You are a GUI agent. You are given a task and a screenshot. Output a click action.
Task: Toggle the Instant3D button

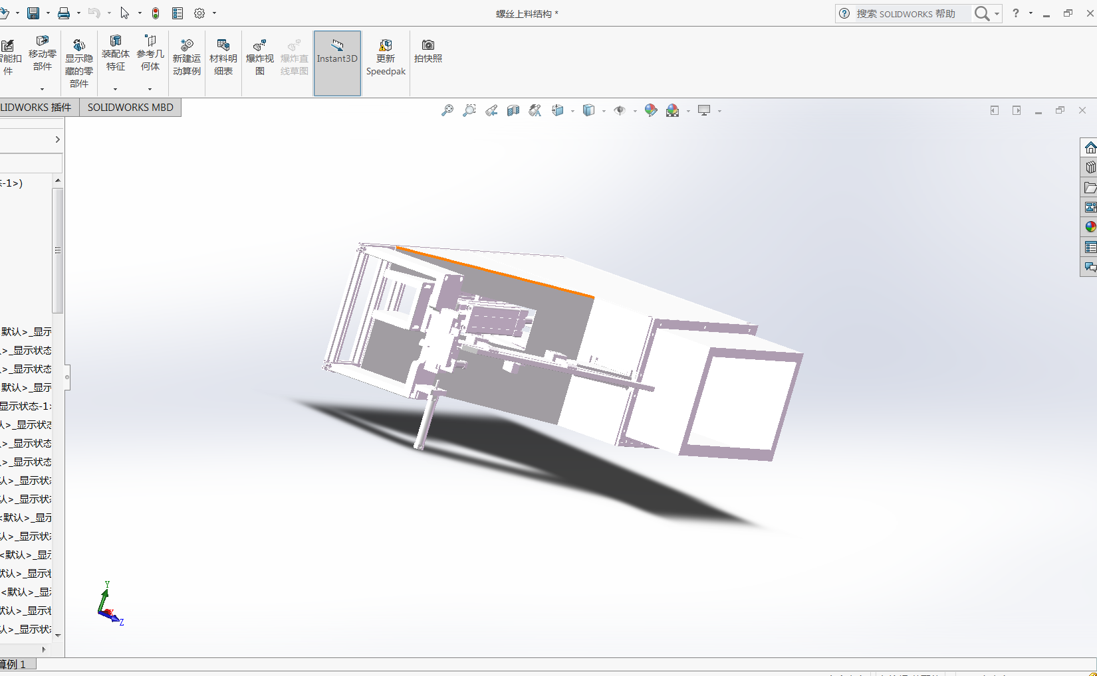(x=337, y=63)
